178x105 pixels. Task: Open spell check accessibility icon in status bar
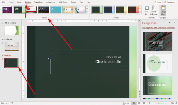tap(12, 103)
